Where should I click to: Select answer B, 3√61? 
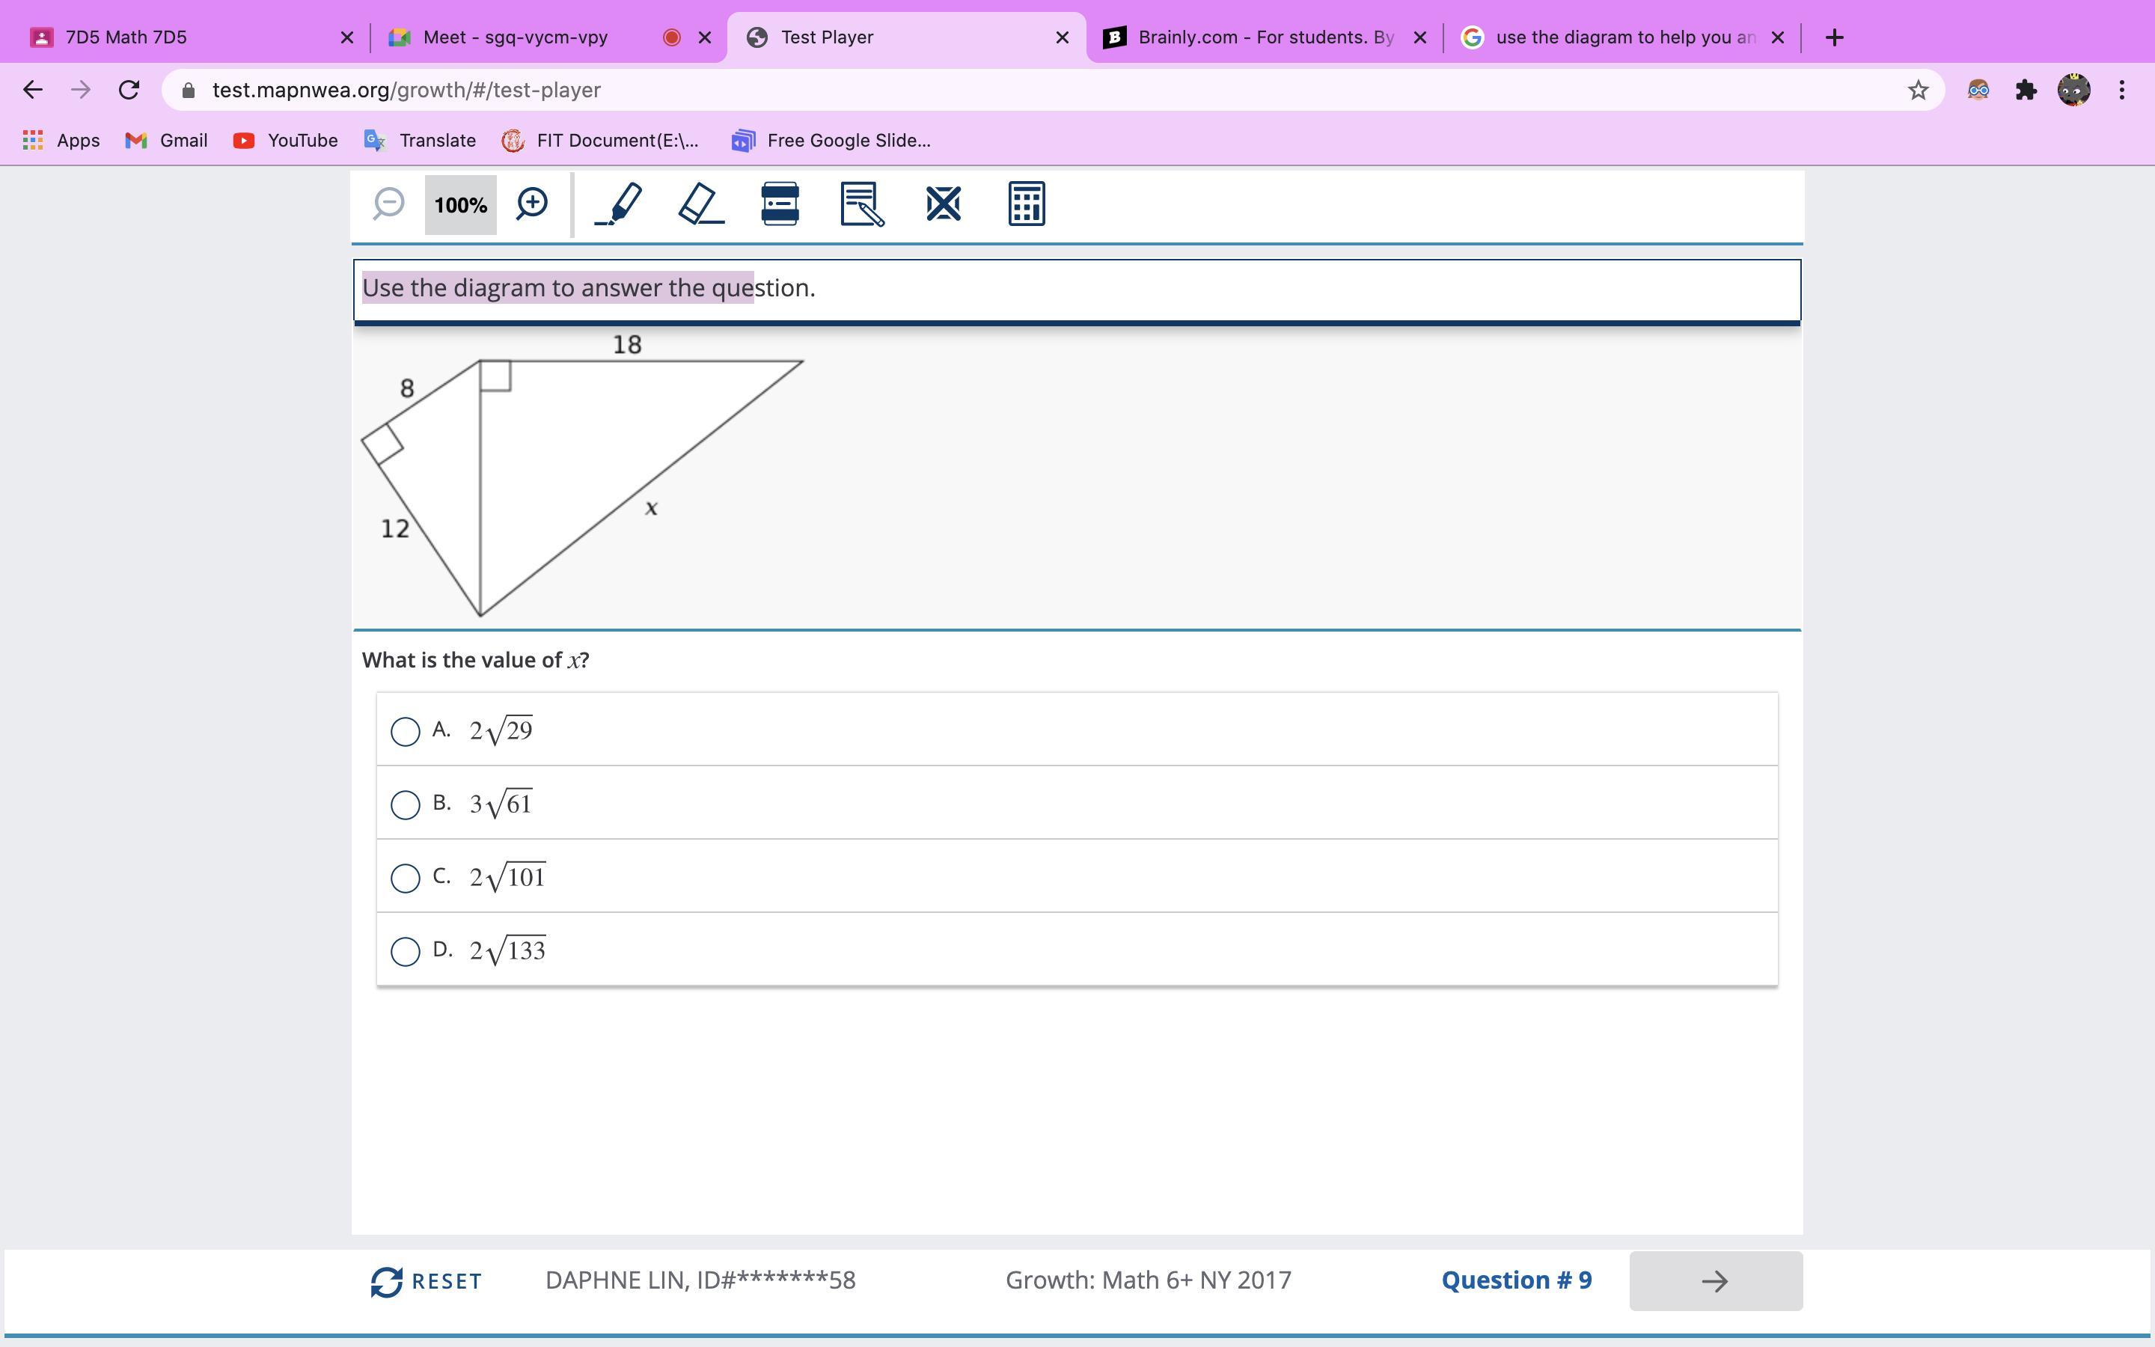[405, 804]
